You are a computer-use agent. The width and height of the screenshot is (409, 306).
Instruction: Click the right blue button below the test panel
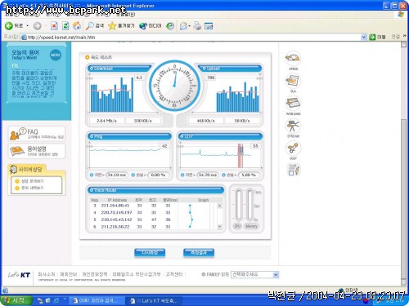click(199, 253)
